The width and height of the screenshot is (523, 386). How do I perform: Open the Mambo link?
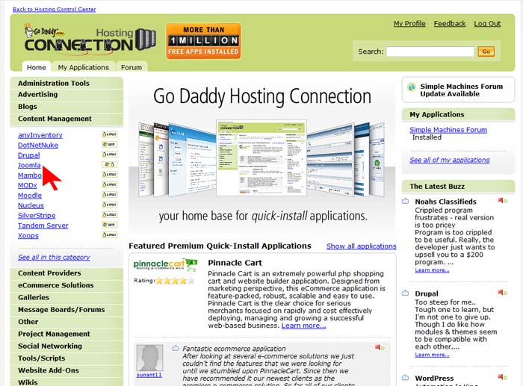point(30,175)
